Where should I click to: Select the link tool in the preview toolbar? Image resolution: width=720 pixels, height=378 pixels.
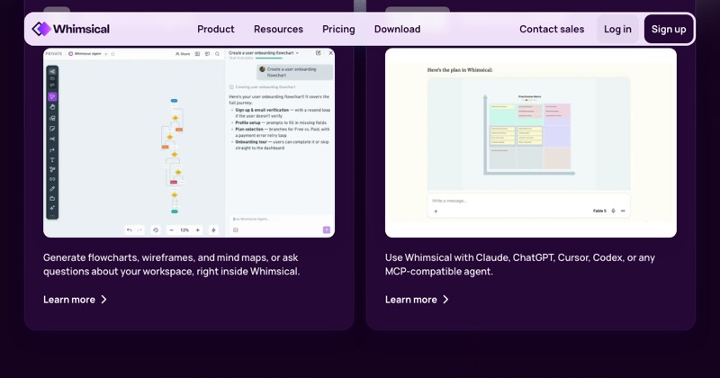52,179
